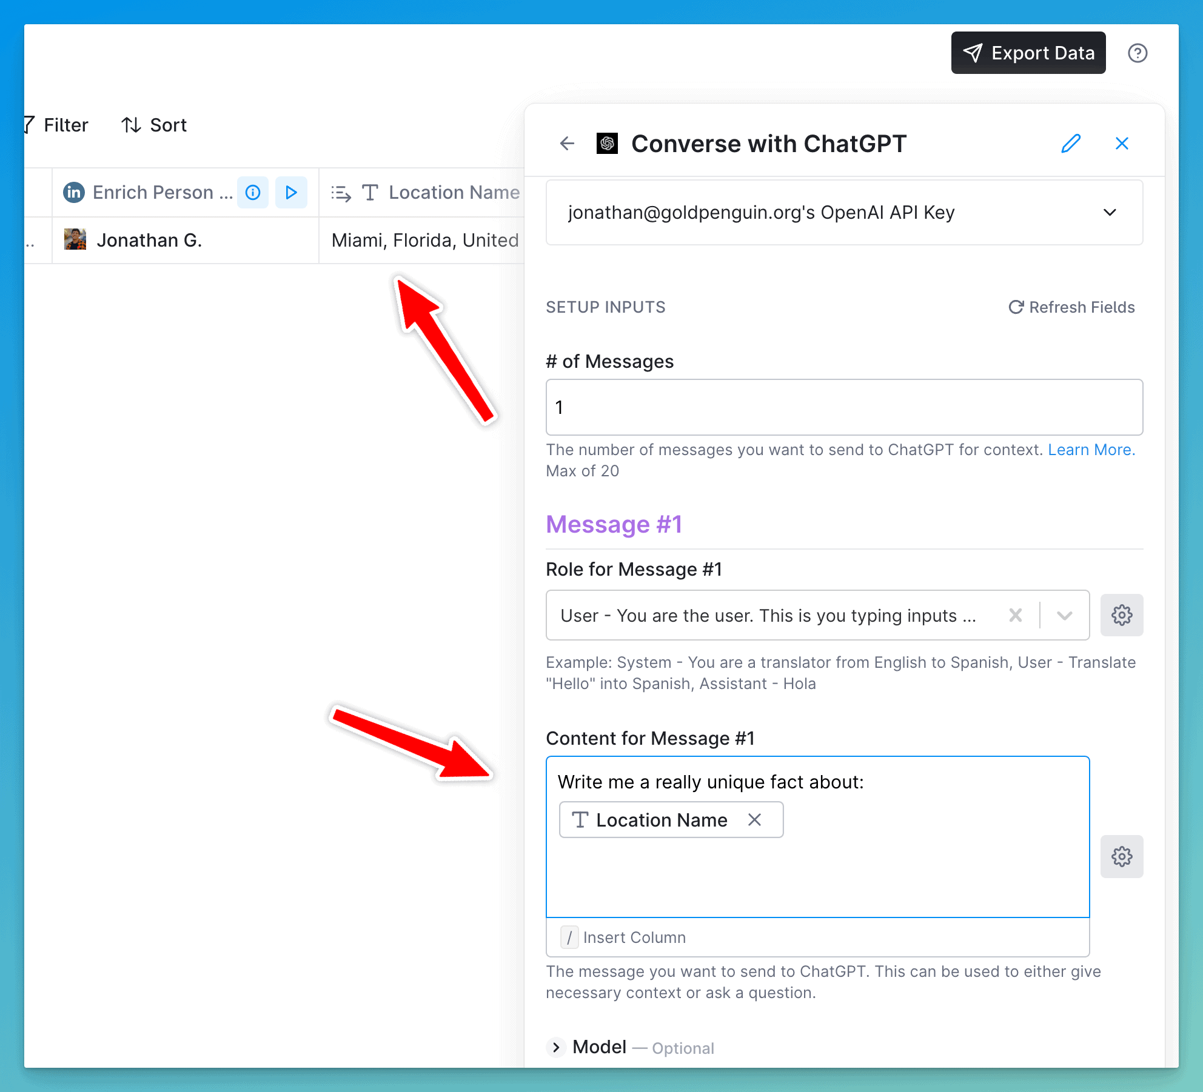
Task: Expand the Model optional section
Action: coord(556,1047)
